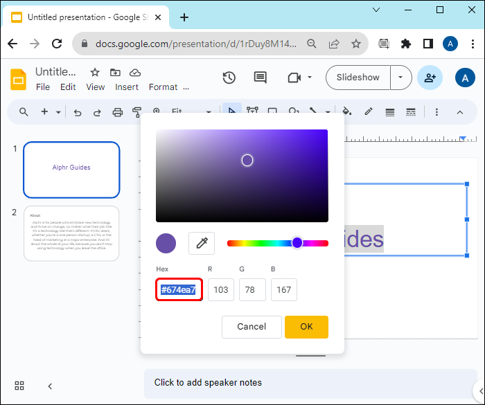The width and height of the screenshot is (485, 405).
Task: Open grid view of slides
Action: click(19, 386)
